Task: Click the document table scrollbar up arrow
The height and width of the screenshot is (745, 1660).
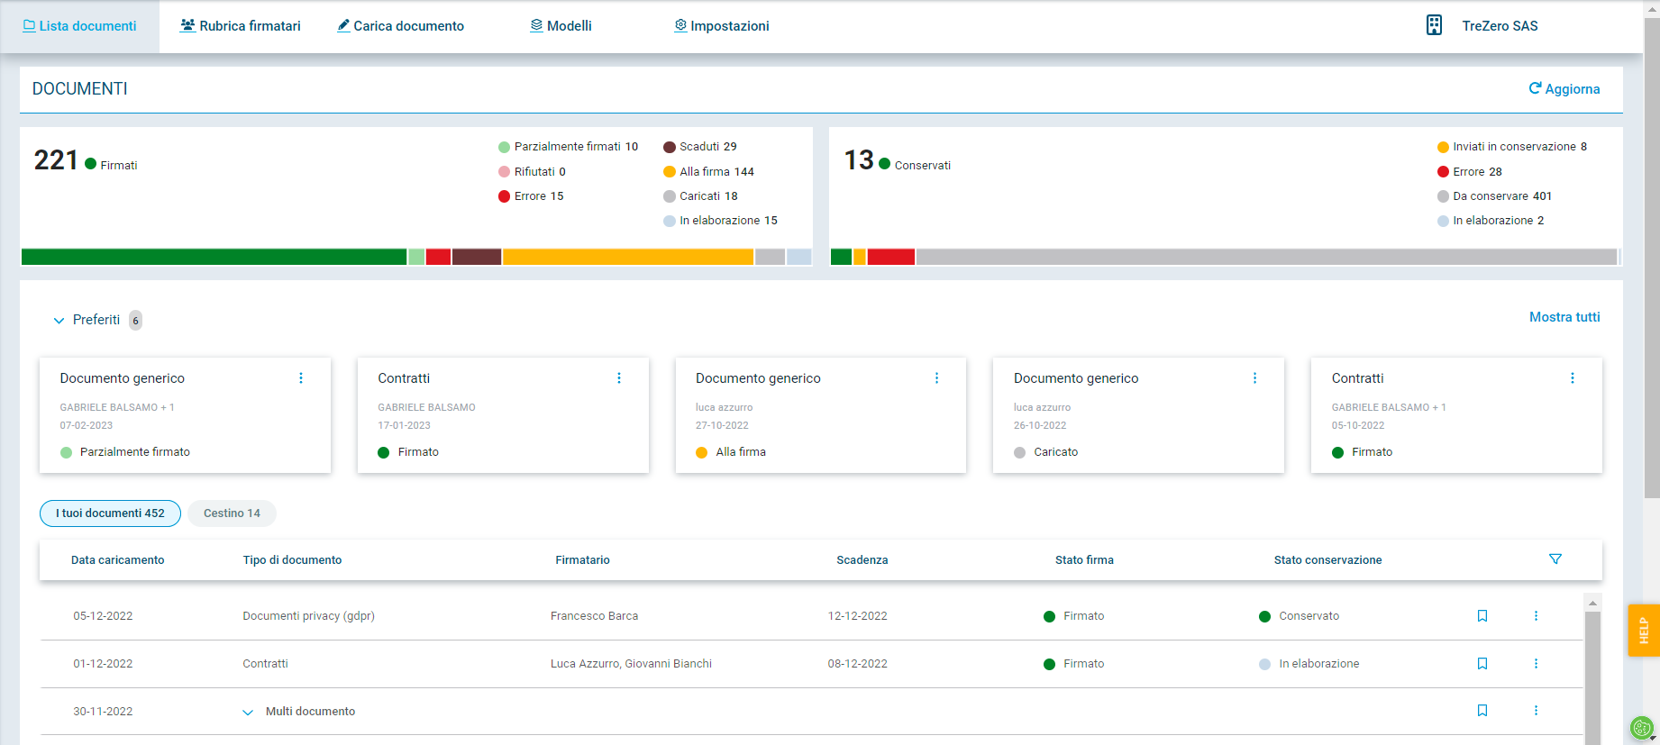Action: pyautogui.click(x=1592, y=603)
